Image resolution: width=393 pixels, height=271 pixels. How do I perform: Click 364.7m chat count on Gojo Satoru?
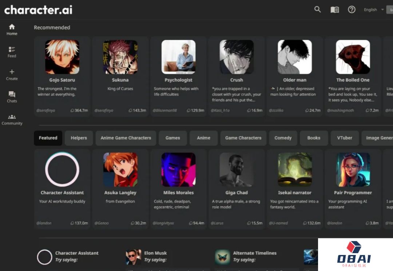point(79,110)
